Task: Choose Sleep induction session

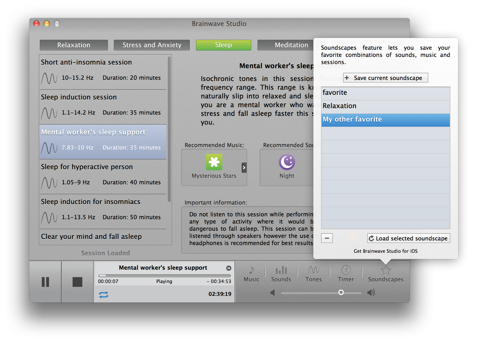Action: click(x=103, y=107)
